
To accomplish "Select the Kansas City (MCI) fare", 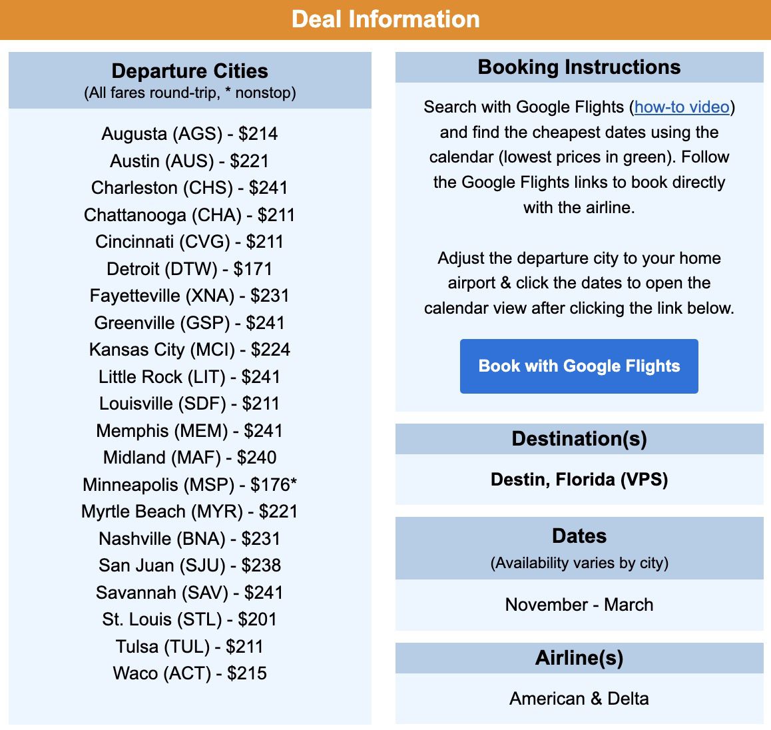I will tap(190, 350).
